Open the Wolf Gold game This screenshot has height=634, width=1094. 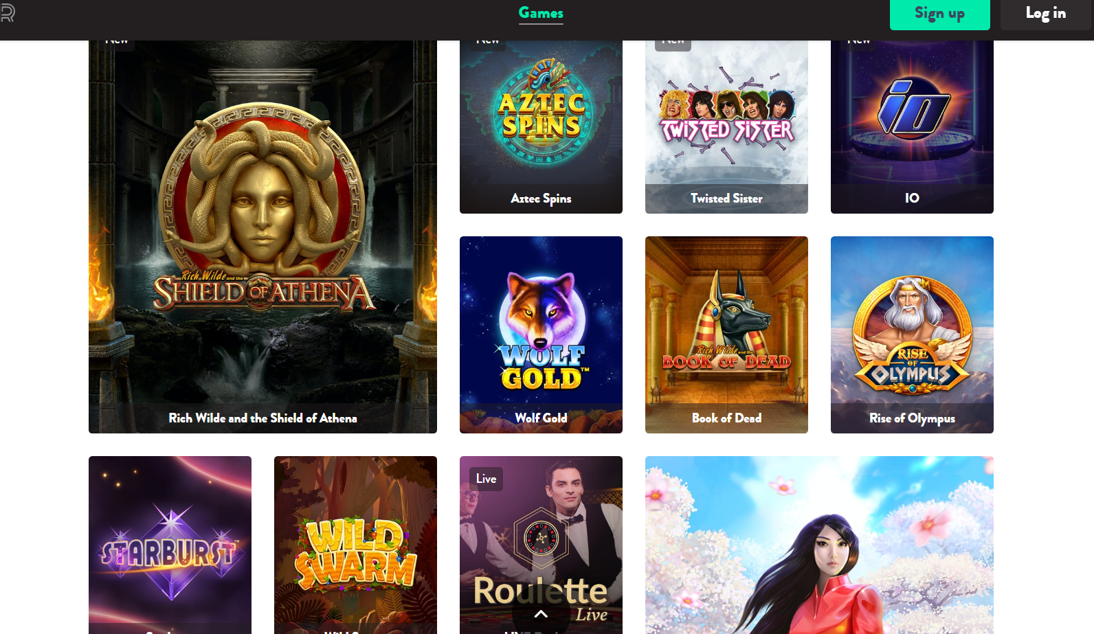pos(541,335)
